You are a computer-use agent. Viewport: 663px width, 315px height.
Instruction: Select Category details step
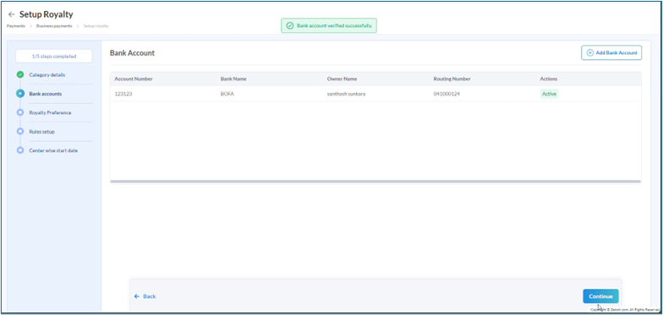click(x=47, y=74)
